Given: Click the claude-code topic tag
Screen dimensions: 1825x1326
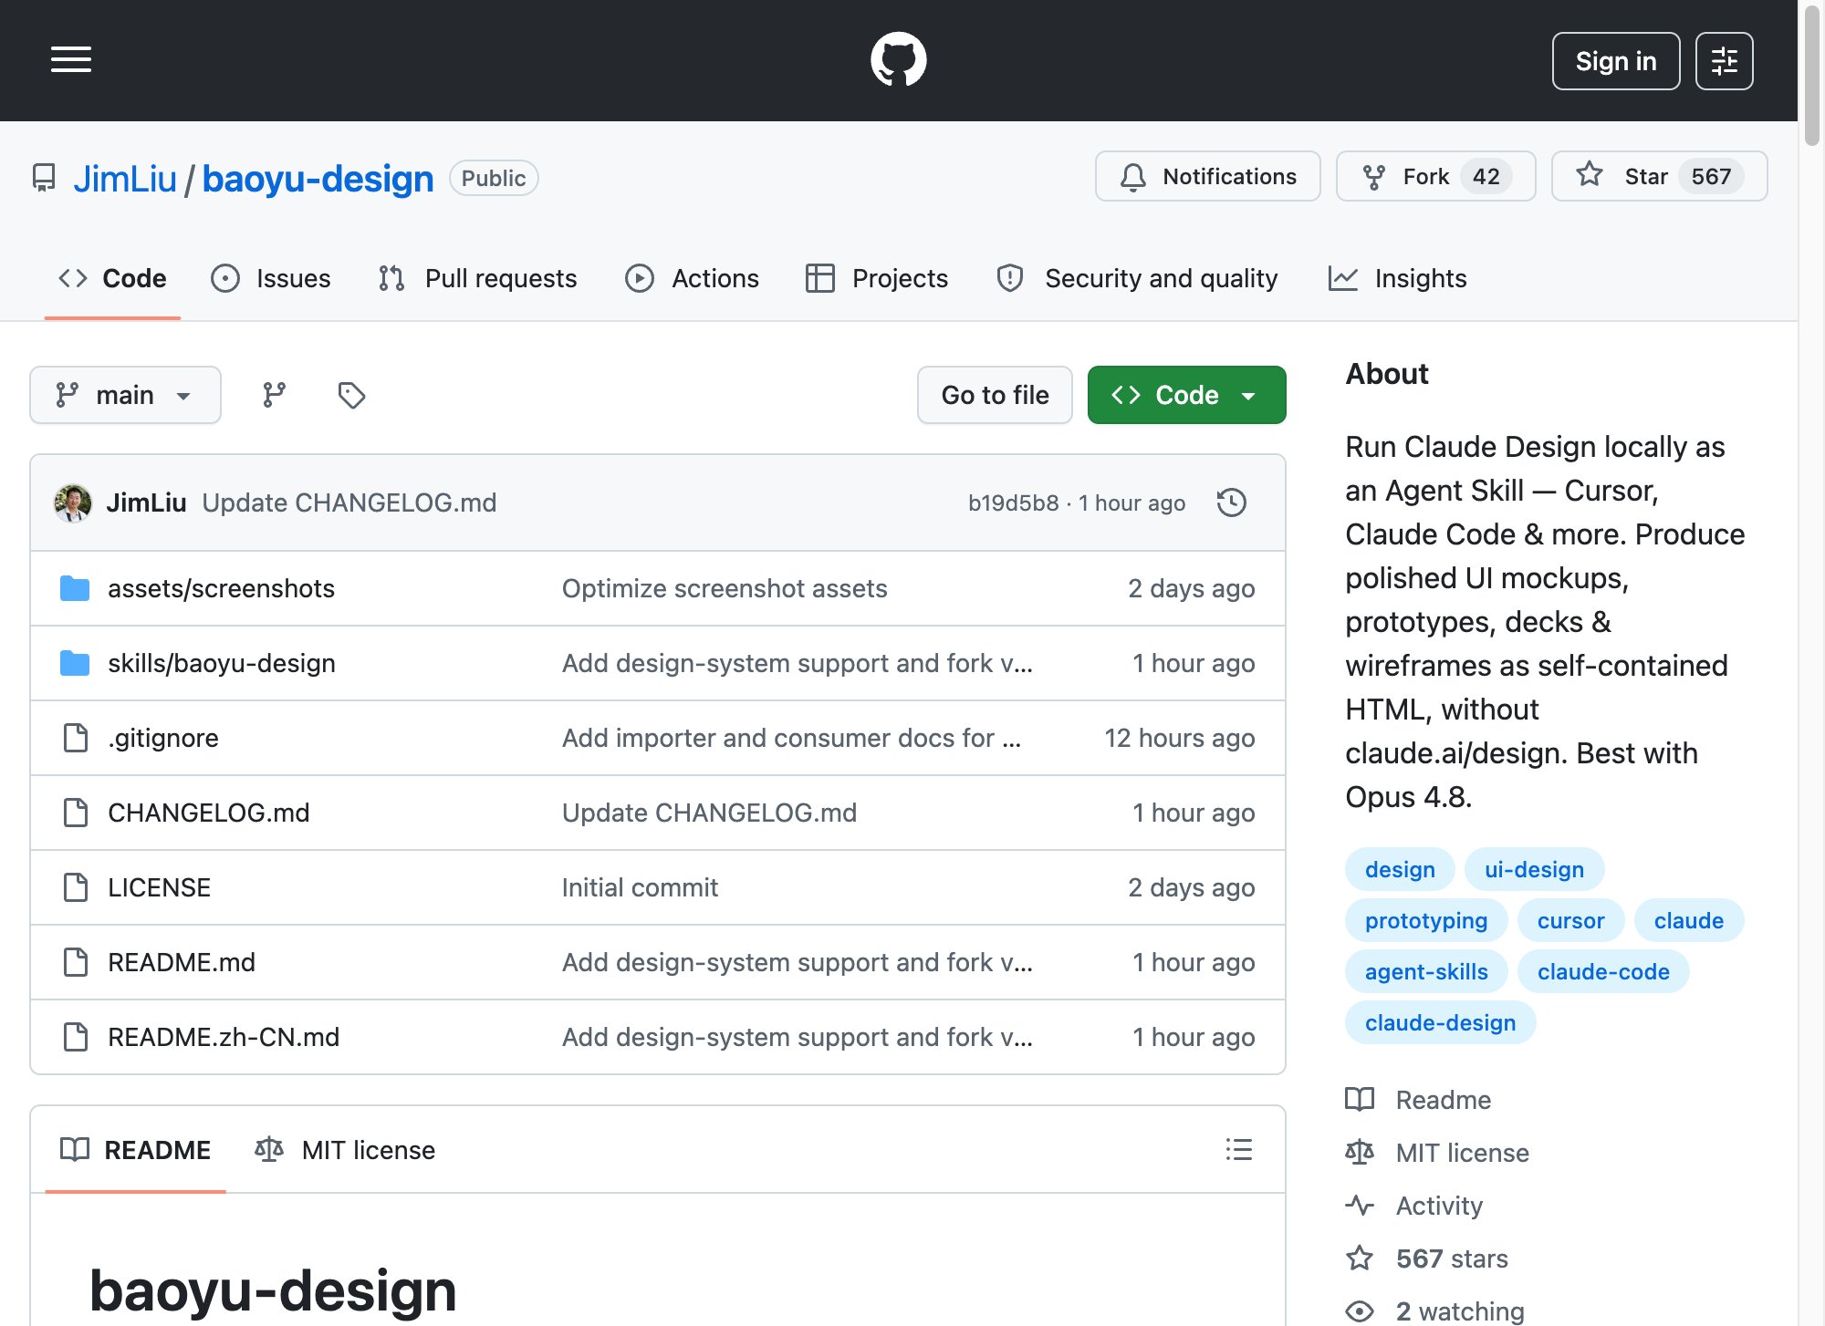Looking at the screenshot, I should tap(1603, 971).
